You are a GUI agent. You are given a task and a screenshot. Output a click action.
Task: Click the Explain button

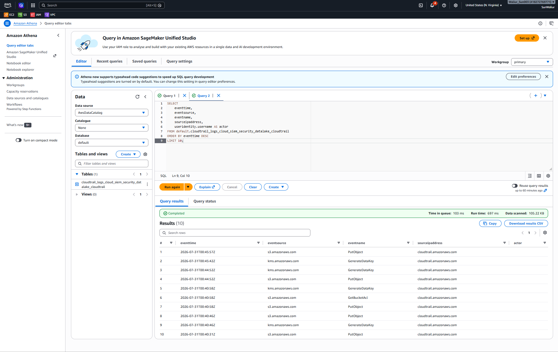[207, 187]
